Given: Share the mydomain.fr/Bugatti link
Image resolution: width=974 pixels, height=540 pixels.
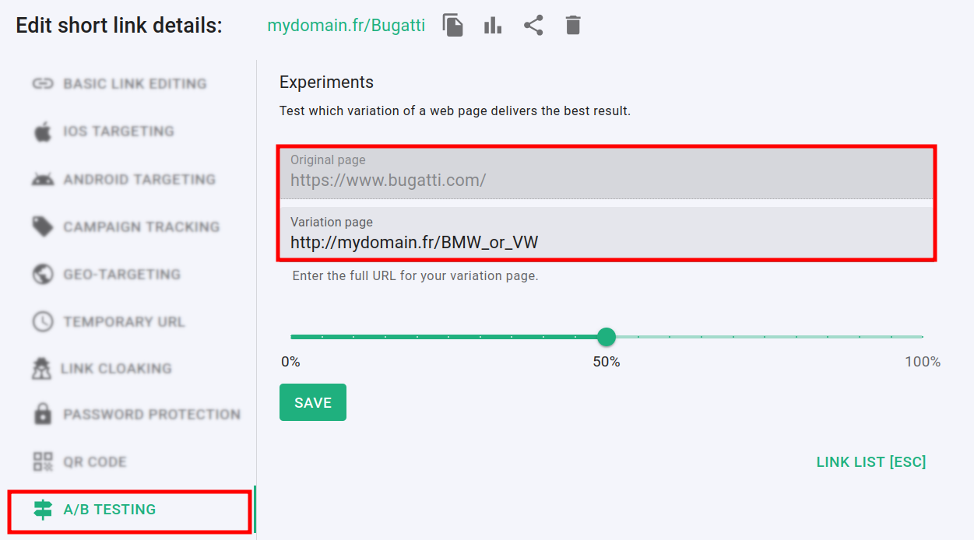Looking at the screenshot, I should pos(533,25).
